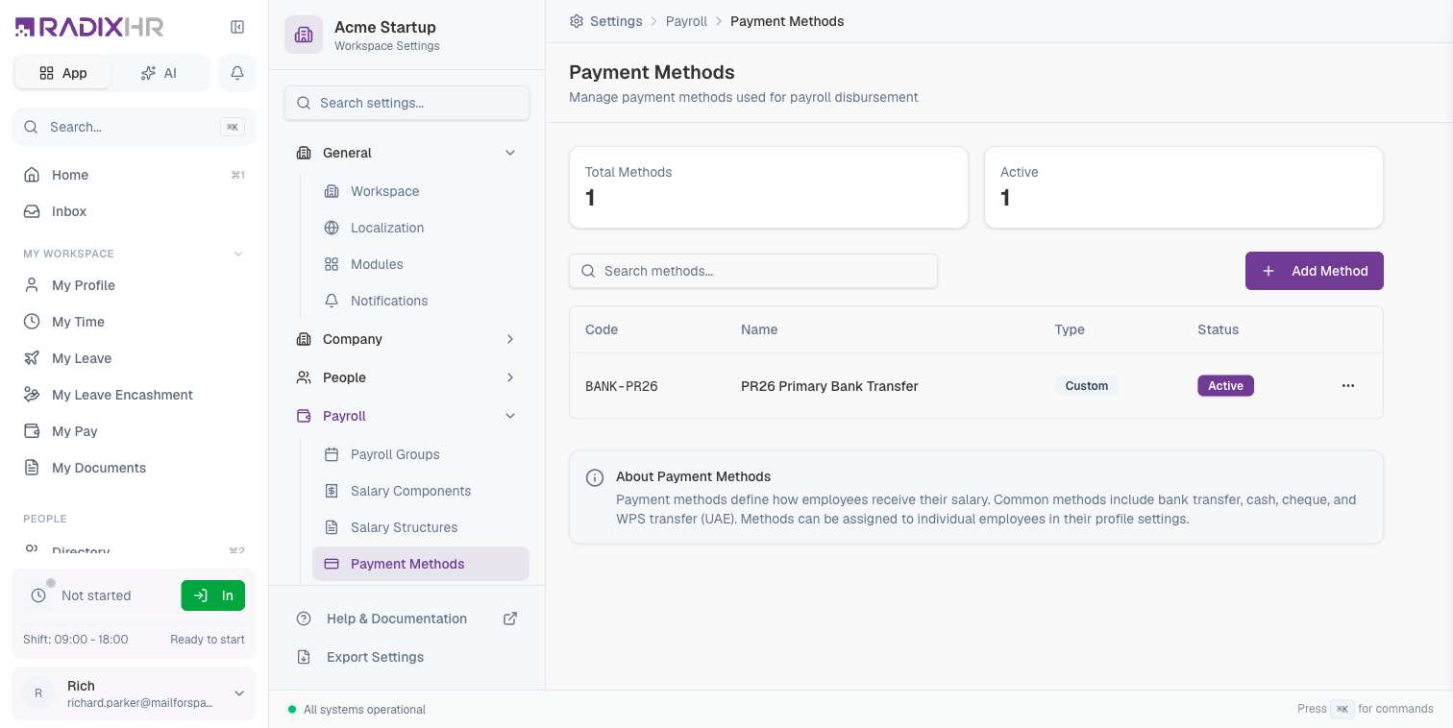Collapse the My Workspace section chevron
The height and width of the screenshot is (728, 1453).
[238, 254]
